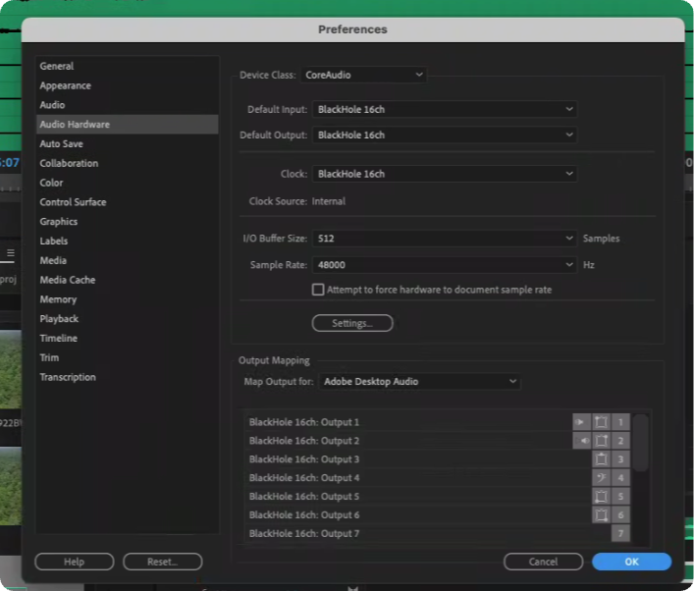Select the Playback preferences category
This screenshot has height=591, width=694.
coord(127,319)
